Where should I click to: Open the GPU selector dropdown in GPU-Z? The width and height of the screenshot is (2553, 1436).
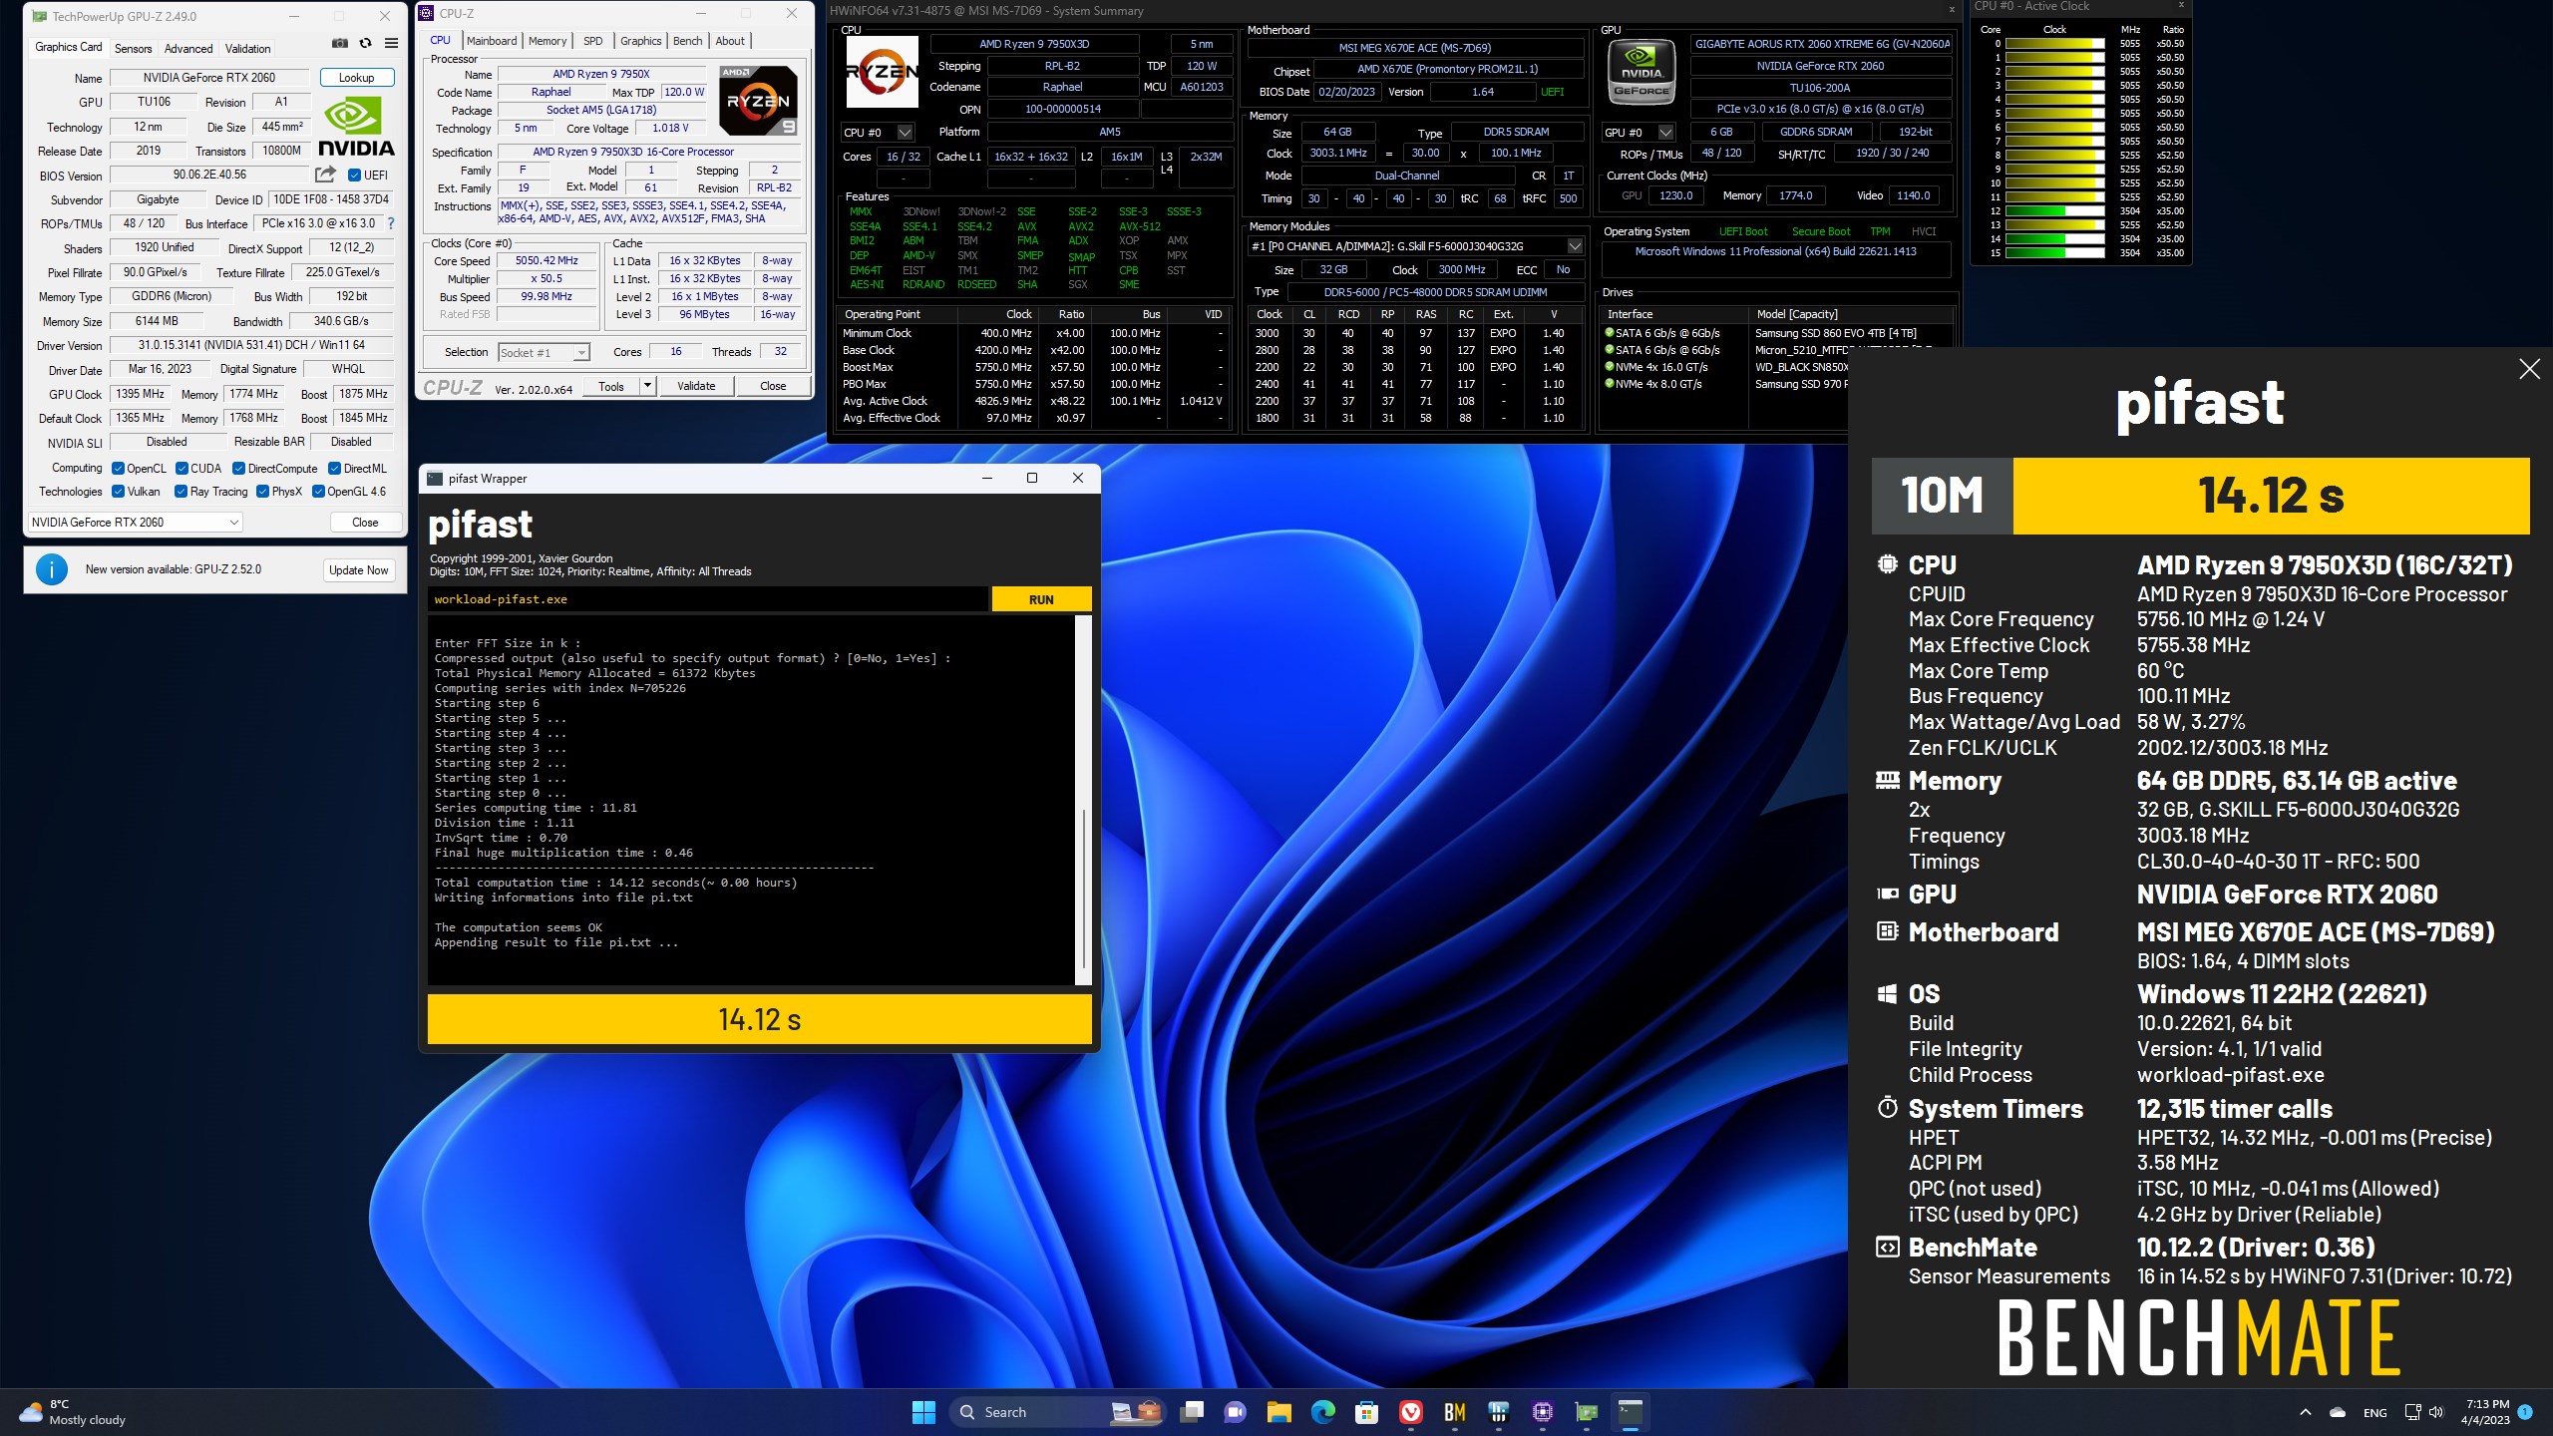click(x=135, y=523)
